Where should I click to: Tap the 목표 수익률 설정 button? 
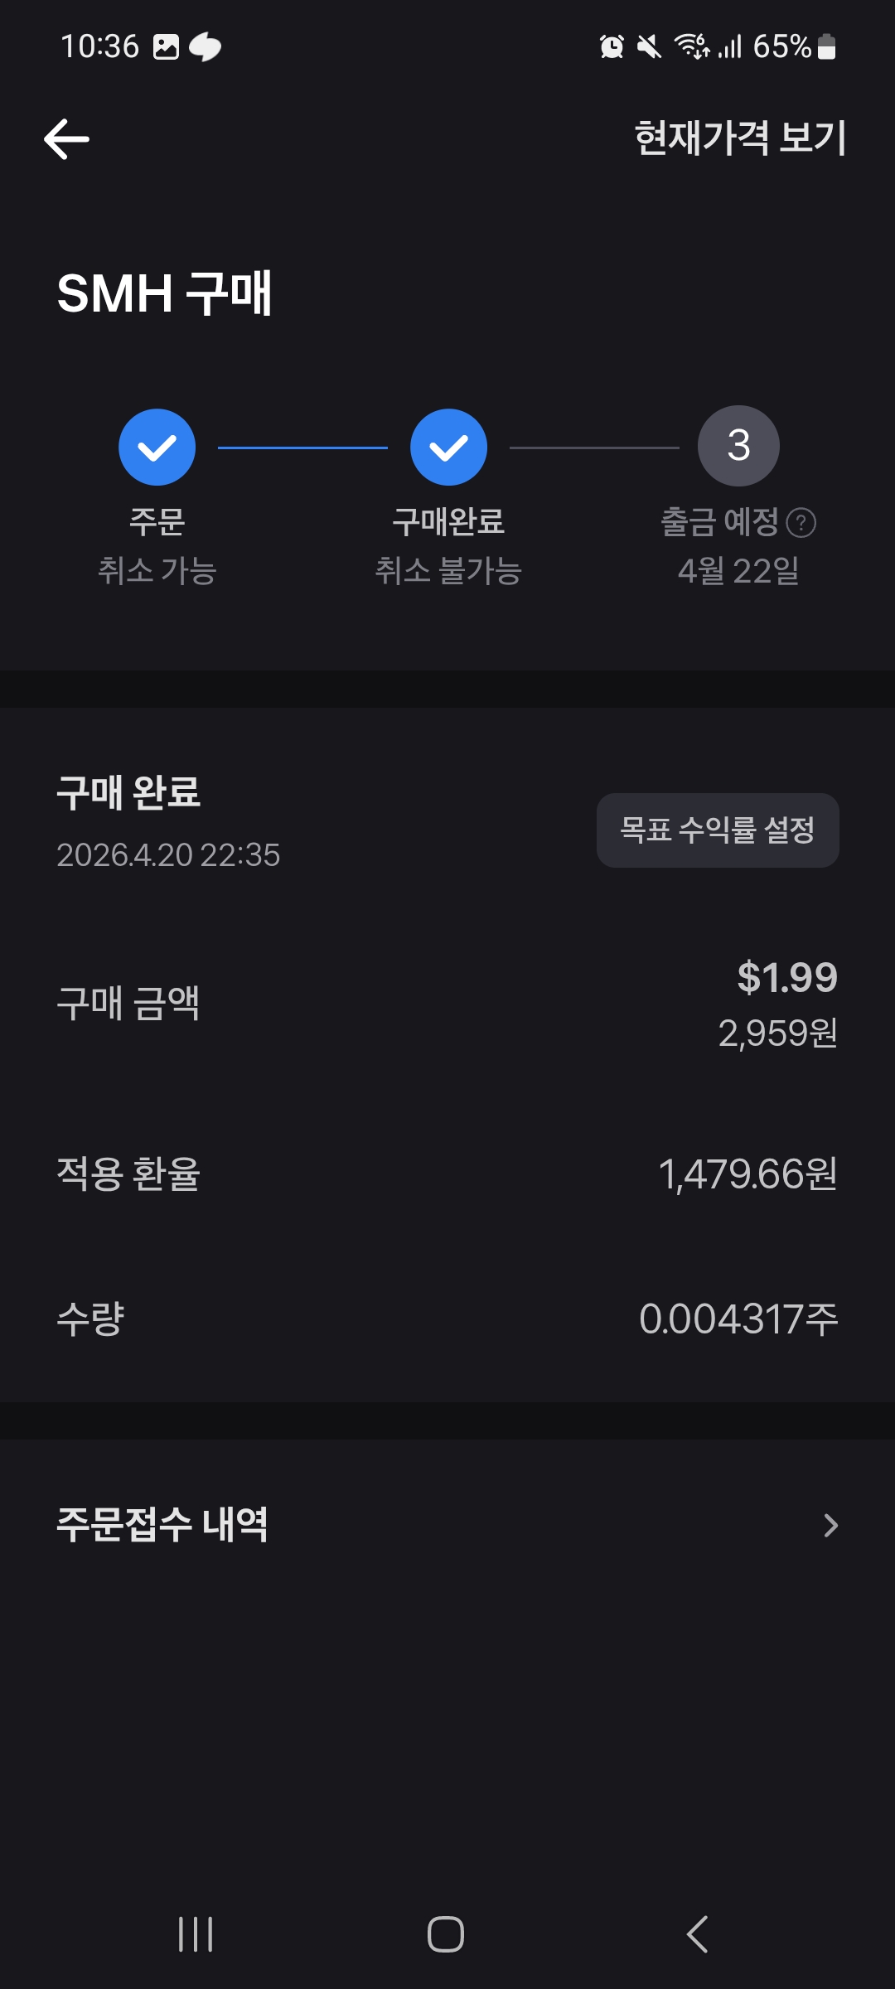[x=718, y=830]
